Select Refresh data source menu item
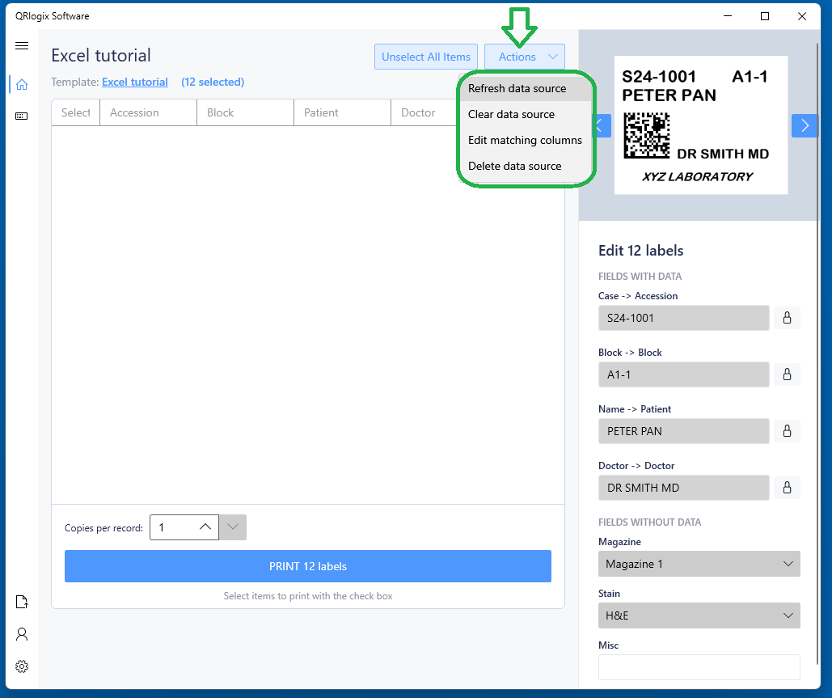The height and width of the screenshot is (698, 832). click(517, 88)
